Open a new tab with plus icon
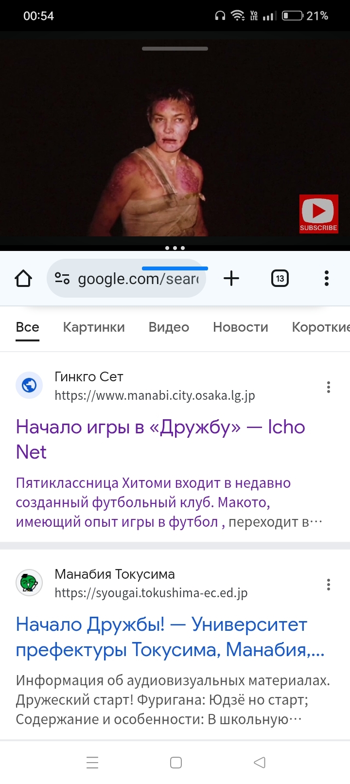This screenshot has height=784, width=350. pyautogui.click(x=231, y=279)
